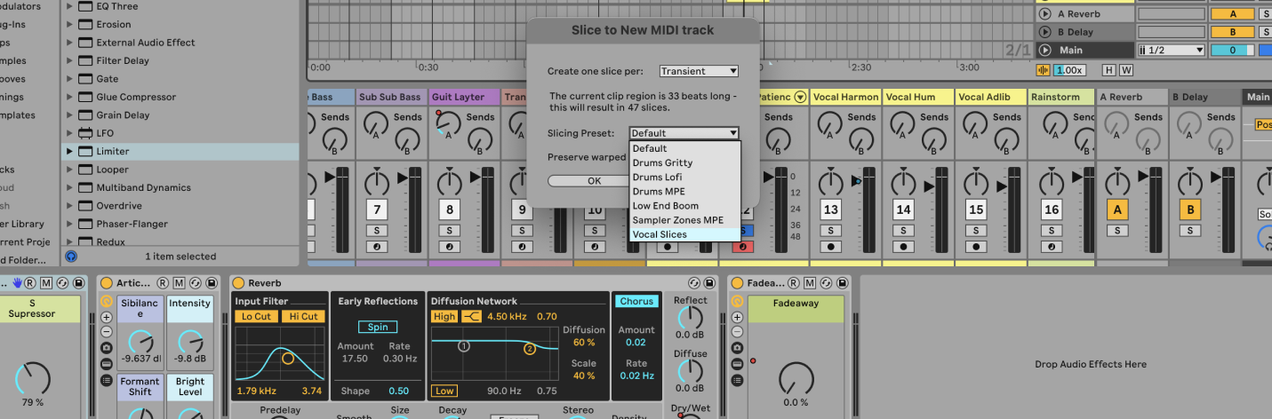The image size is (1272, 419).
Task: Open the Create one slice per dropdown
Action: pos(699,71)
